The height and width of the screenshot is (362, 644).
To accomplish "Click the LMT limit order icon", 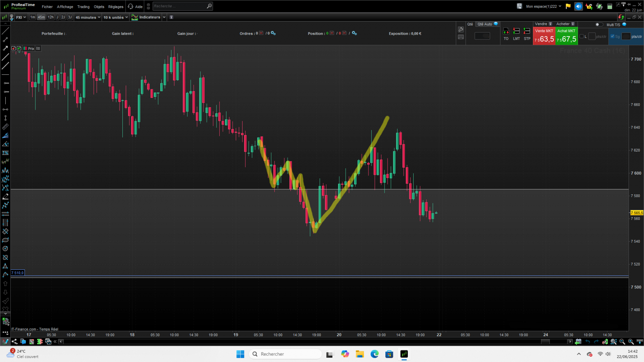I will pos(516,34).
